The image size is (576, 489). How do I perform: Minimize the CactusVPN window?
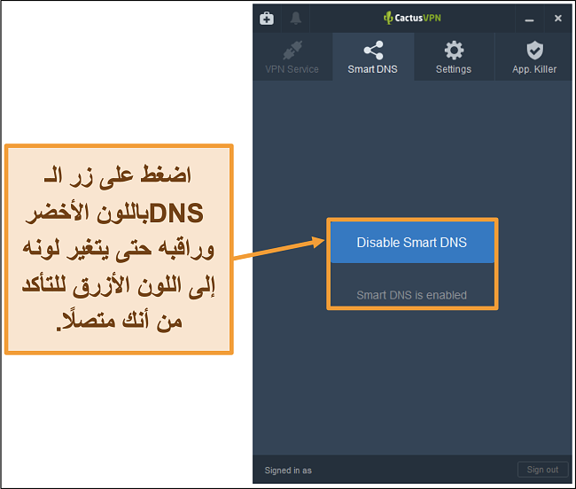tap(529, 19)
